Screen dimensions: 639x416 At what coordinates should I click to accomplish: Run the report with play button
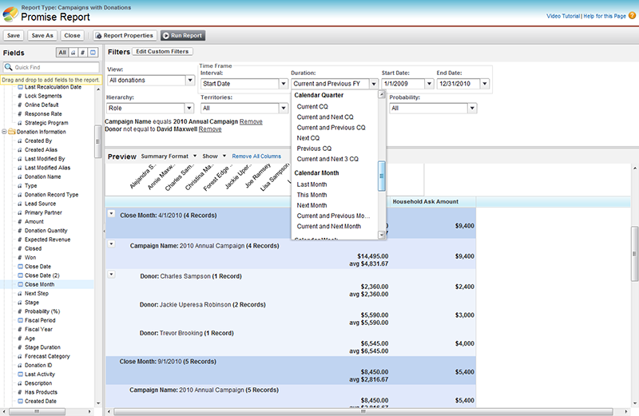click(183, 35)
